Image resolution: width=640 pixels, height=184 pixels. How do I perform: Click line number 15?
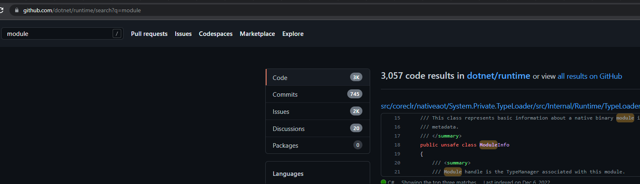coord(397,118)
